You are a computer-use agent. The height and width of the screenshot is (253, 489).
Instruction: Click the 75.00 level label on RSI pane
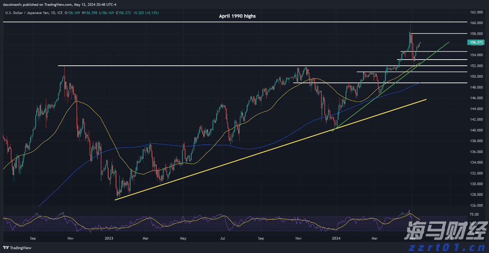pos(474,214)
